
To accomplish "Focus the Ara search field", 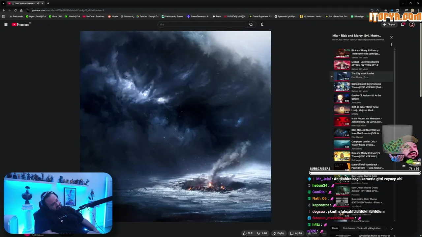I will (x=201, y=24).
